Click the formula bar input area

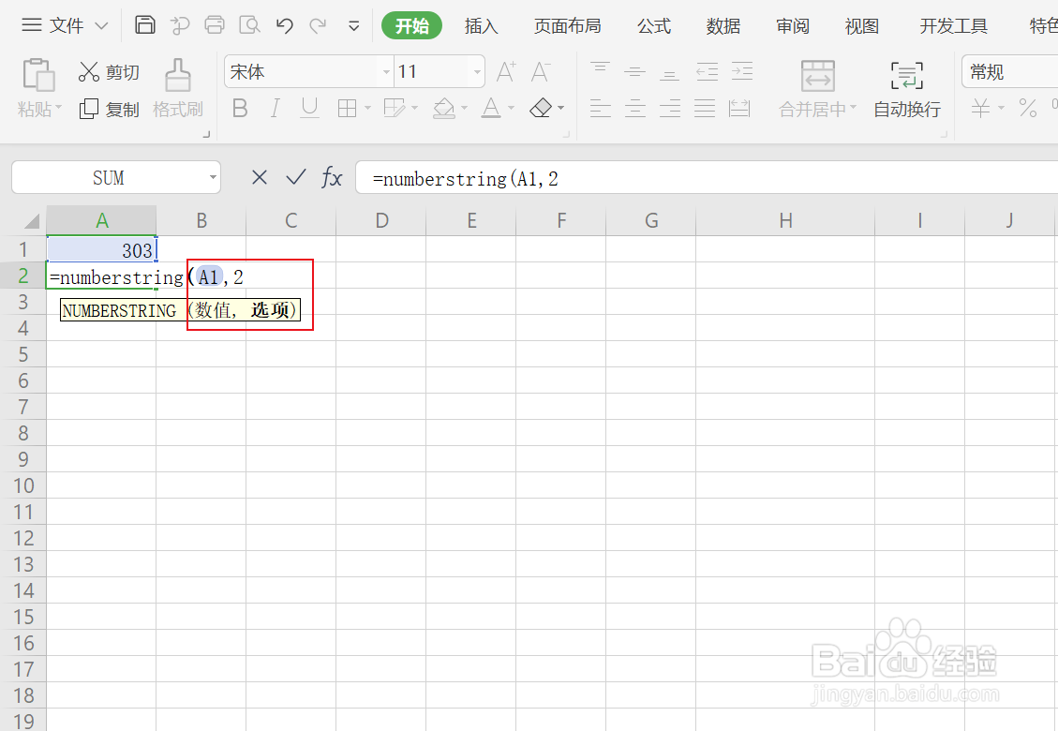pyautogui.click(x=562, y=178)
